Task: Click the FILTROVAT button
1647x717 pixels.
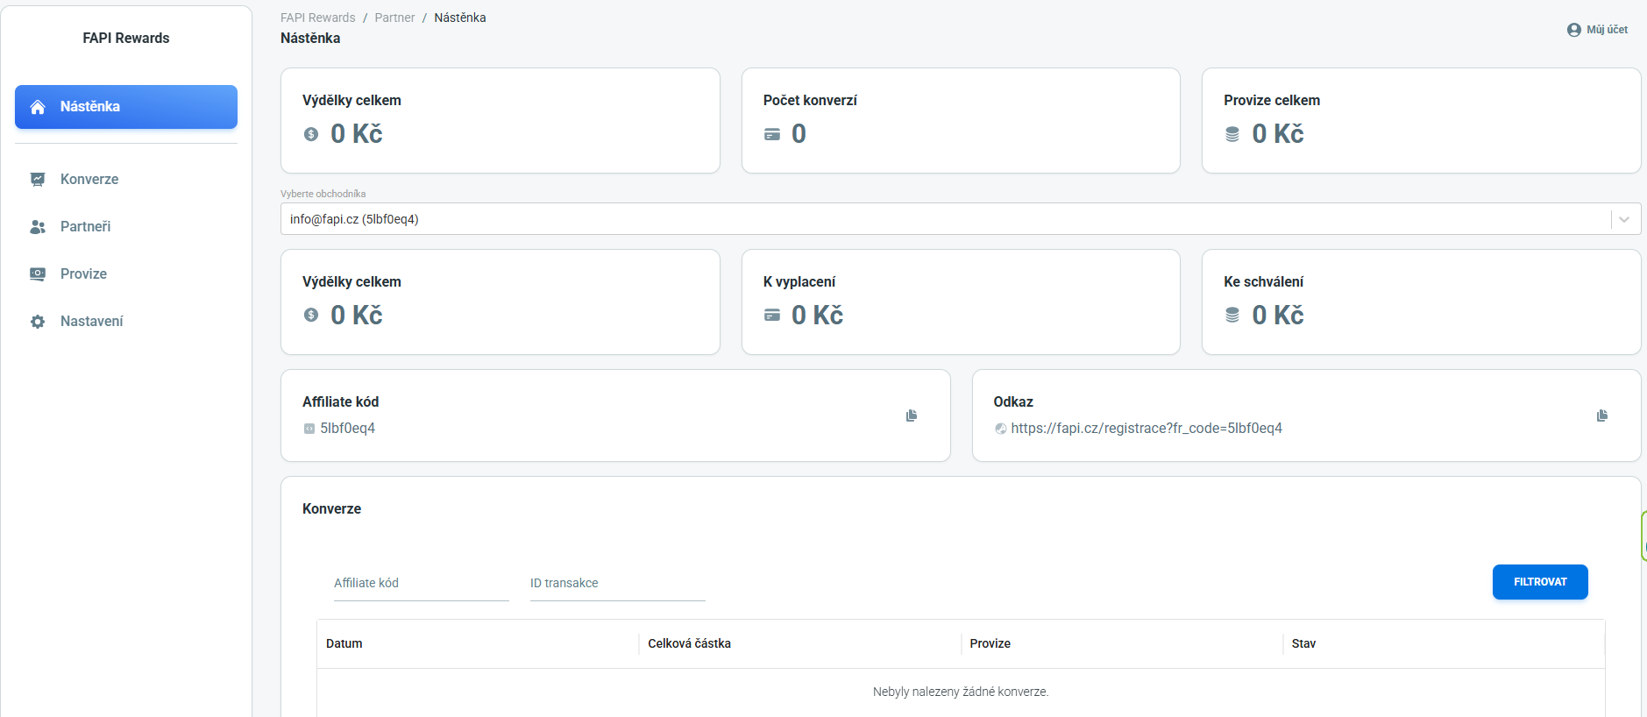Action: click(x=1540, y=582)
